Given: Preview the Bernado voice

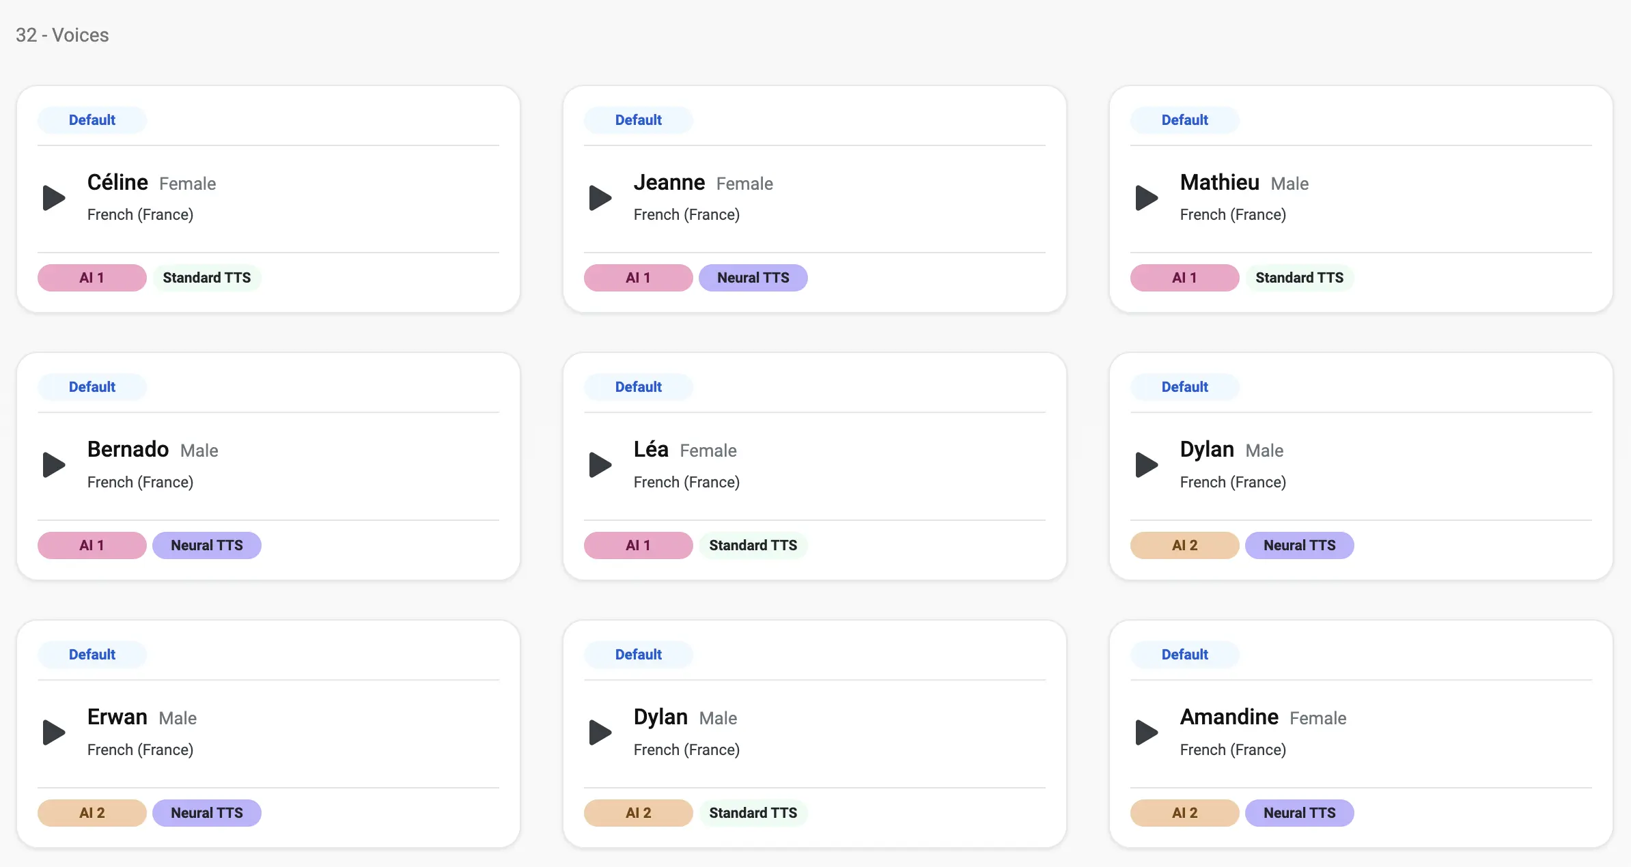Looking at the screenshot, I should [54, 465].
